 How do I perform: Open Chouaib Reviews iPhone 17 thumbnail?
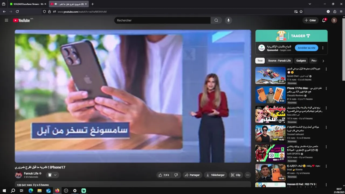(x=270, y=95)
